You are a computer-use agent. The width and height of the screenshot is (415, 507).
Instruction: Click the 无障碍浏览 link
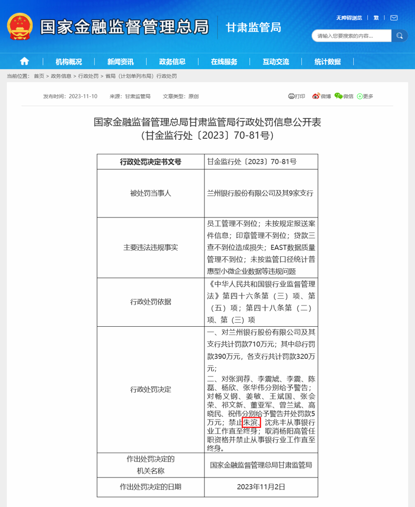tap(349, 18)
